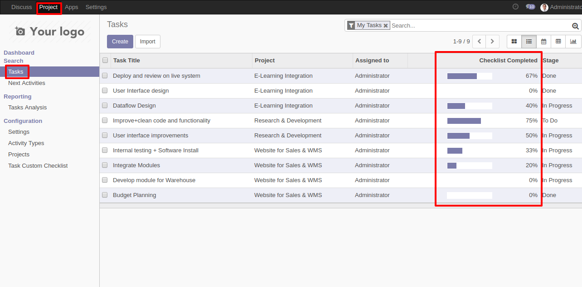Screen dimensions: 582x287
Task: Open the Budget Planning task title
Action: pyautogui.click(x=134, y=195)
